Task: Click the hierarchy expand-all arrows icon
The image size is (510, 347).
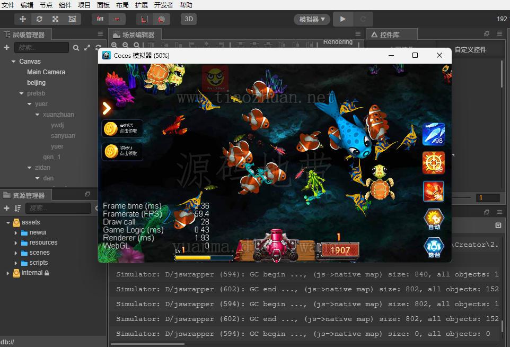Action: 87,48
